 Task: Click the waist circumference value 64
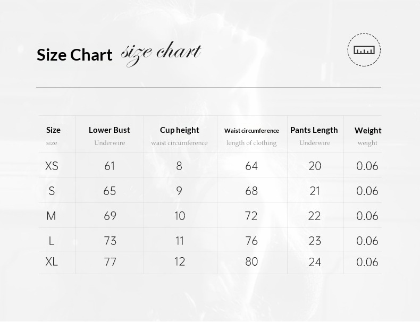(x=251, y=166)
